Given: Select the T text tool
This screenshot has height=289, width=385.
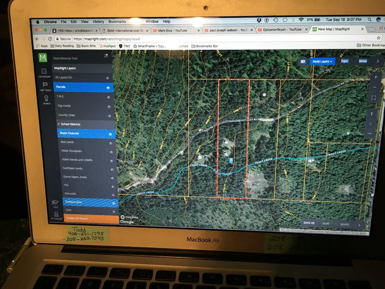Looking at the screenshot, I should (372, 114).
